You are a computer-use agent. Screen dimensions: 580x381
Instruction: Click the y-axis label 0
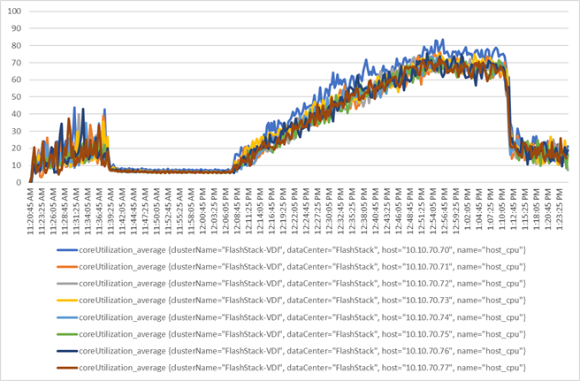pos(19,182)
